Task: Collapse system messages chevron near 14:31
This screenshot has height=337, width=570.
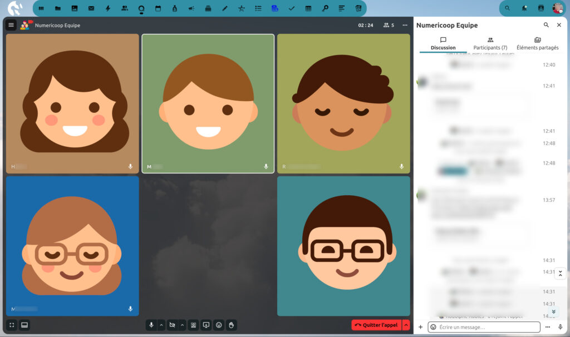Action: 560,274
